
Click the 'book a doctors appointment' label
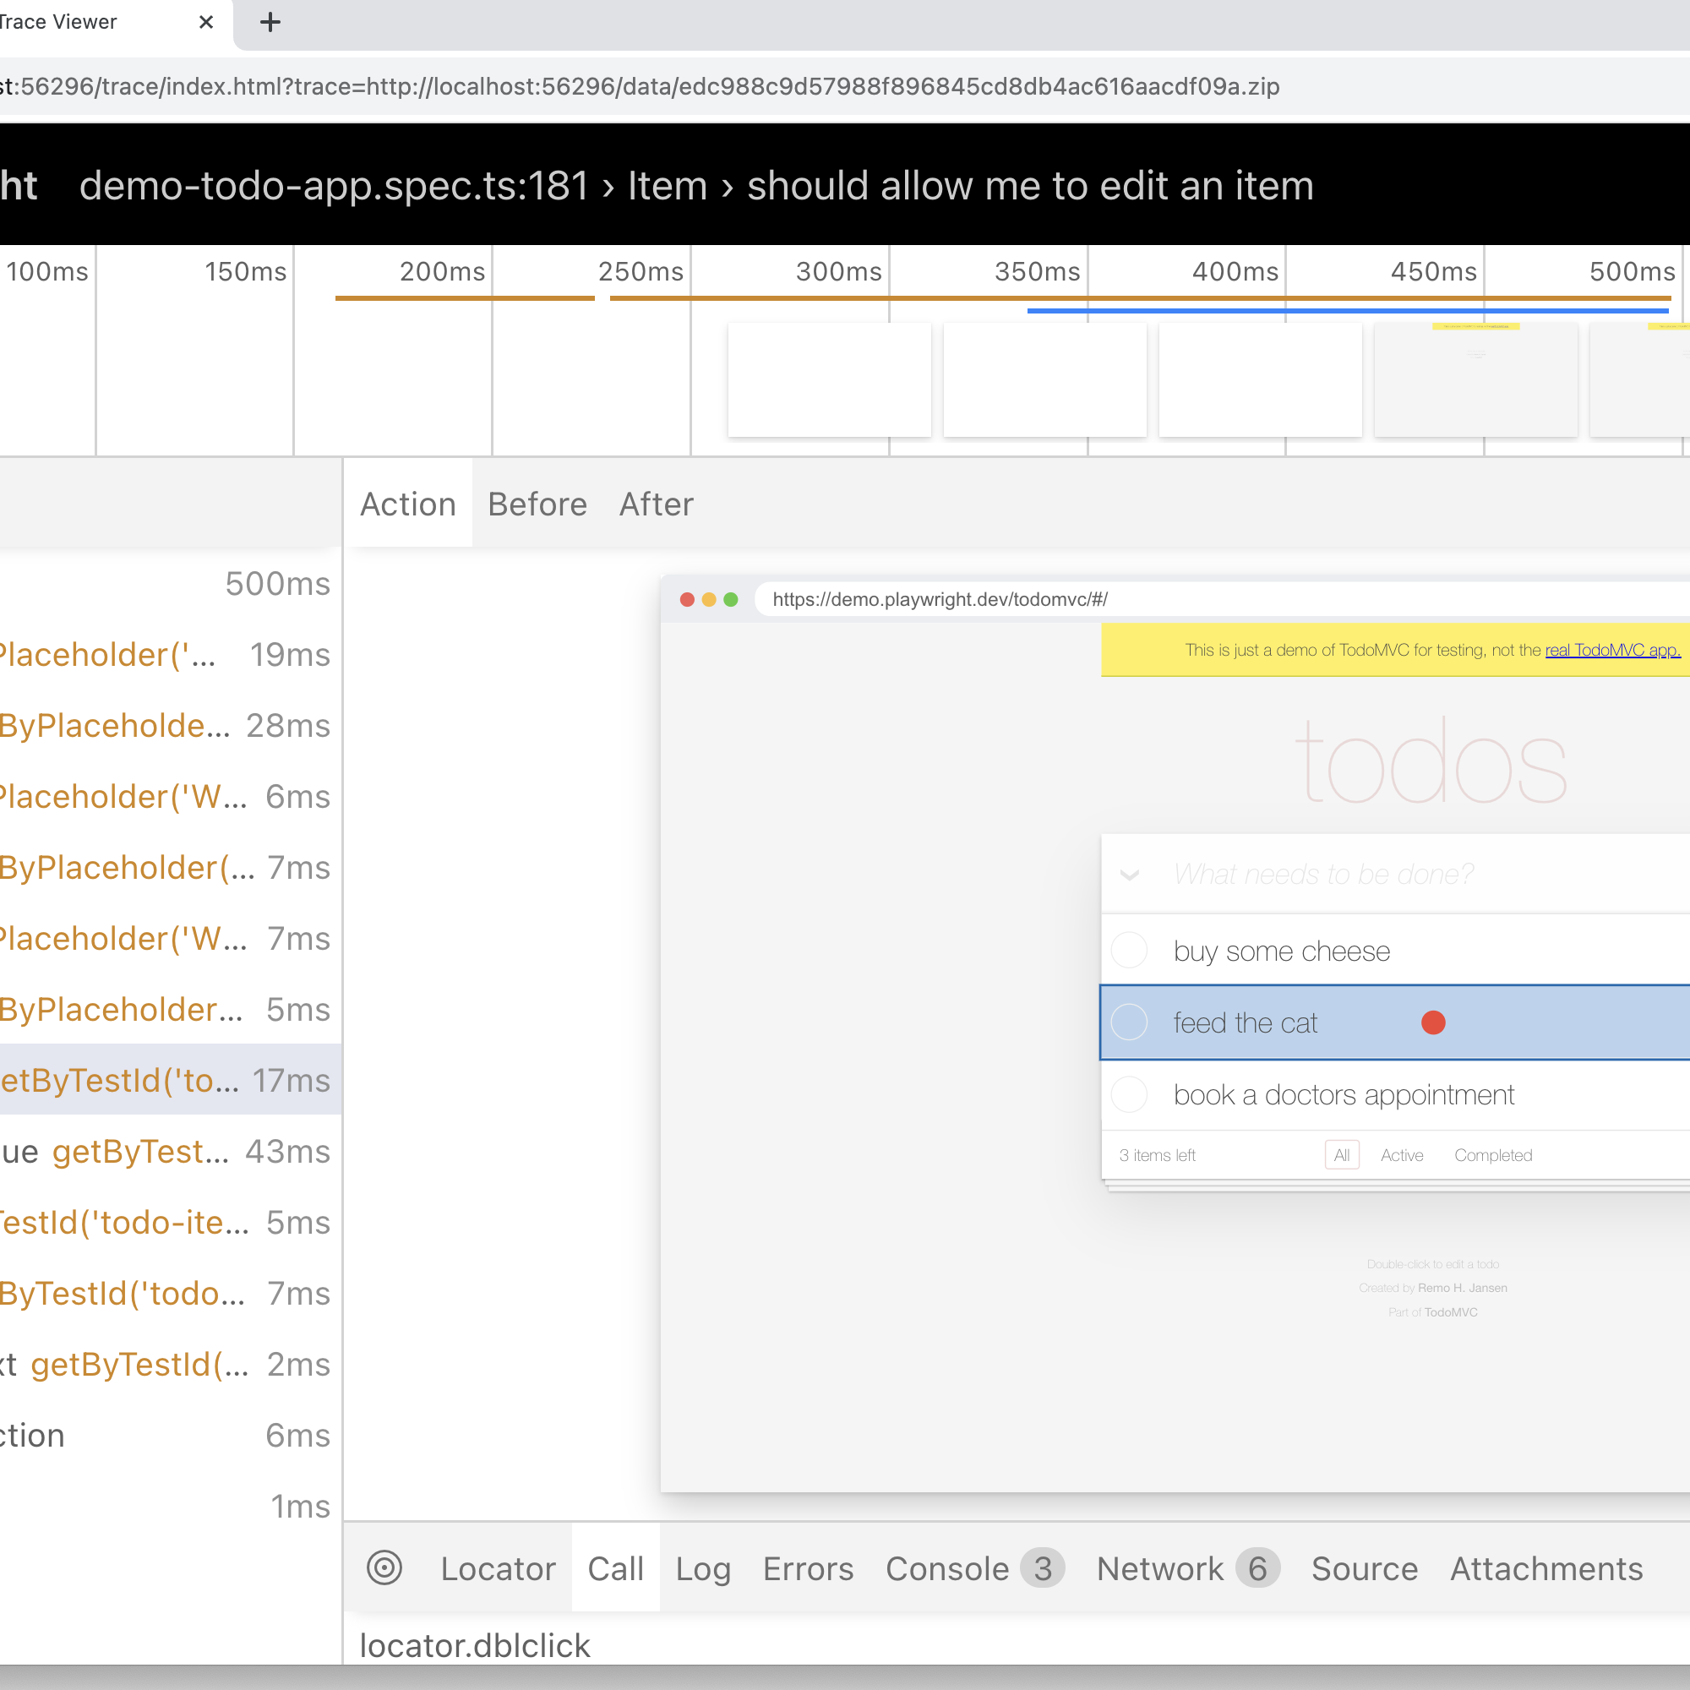tap(1344, 1093)
